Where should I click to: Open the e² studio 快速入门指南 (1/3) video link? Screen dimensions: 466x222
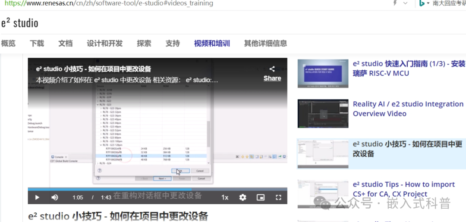pyautogui.click(x=409, y=68)
